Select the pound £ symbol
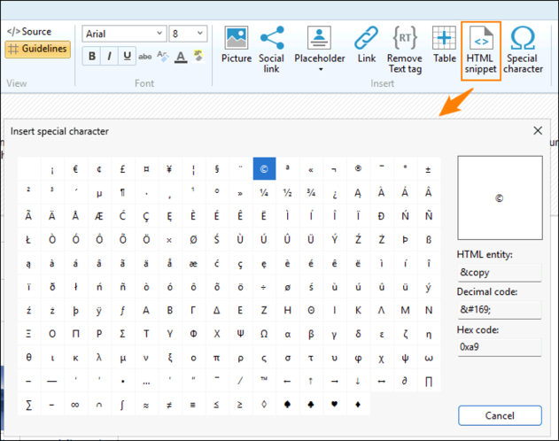The height and width of the screenshot is (441, 559). tap(122, 169)
